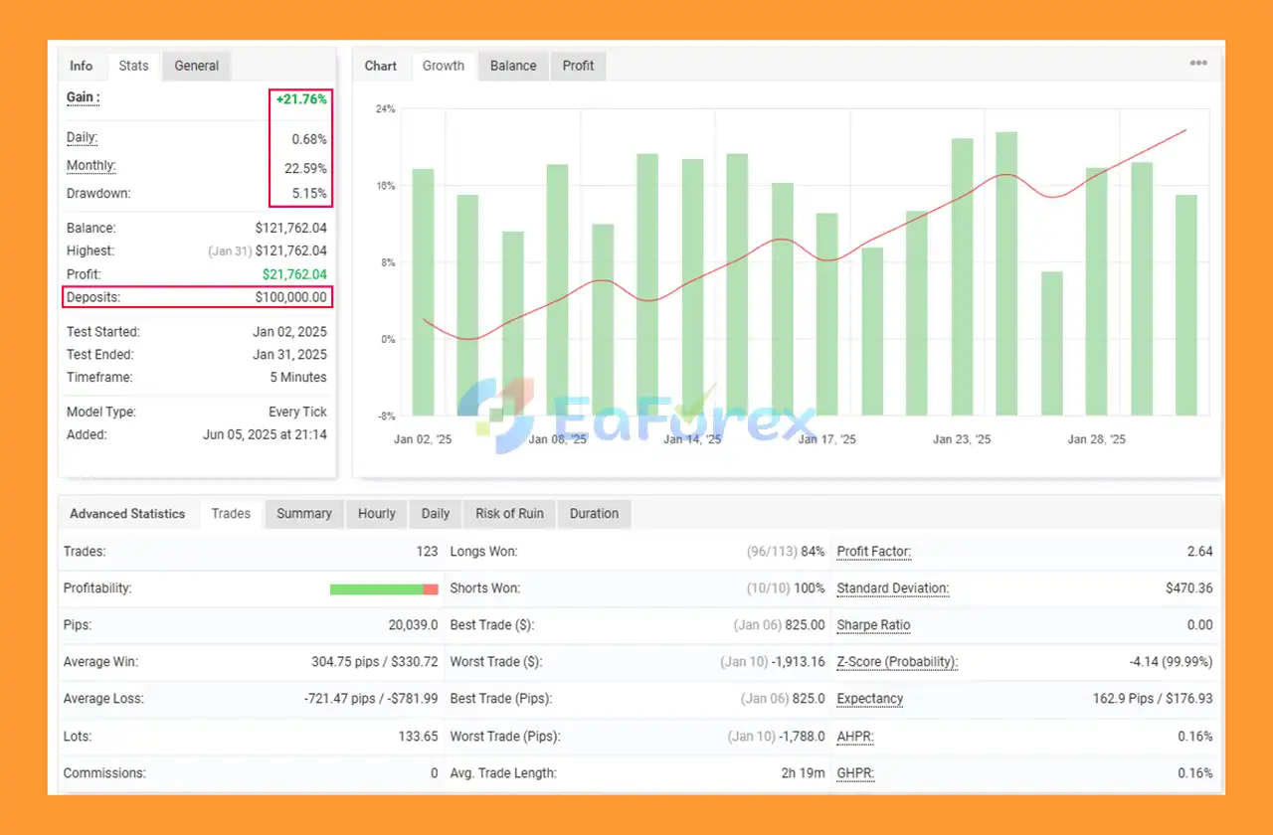The height and width of the screenshot is (835, 1273).
Task: Switch to Risk of Ruin tab
Action: 509,514
